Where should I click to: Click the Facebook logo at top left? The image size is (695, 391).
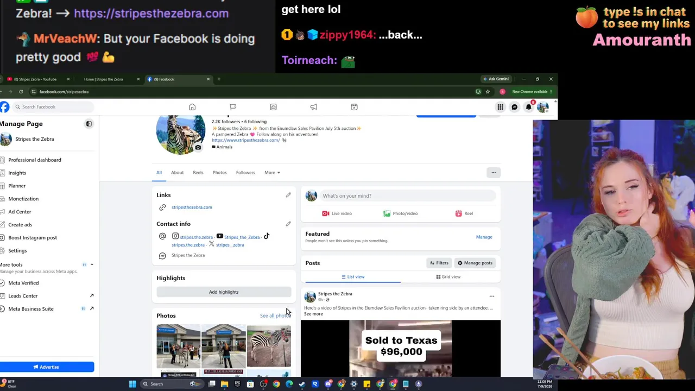pyautogui.click(x=4, y=107)
